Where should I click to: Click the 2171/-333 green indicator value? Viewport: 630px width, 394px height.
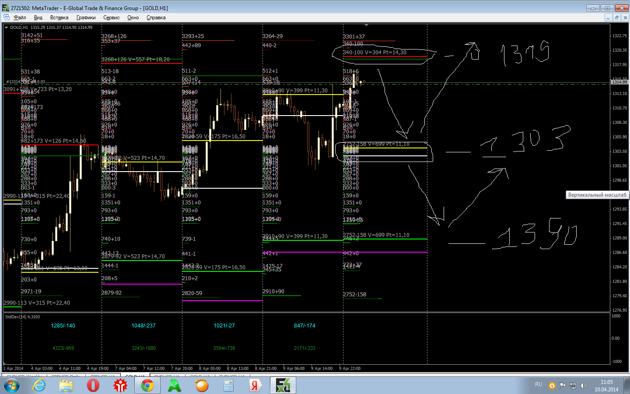[x=304, y=348]
